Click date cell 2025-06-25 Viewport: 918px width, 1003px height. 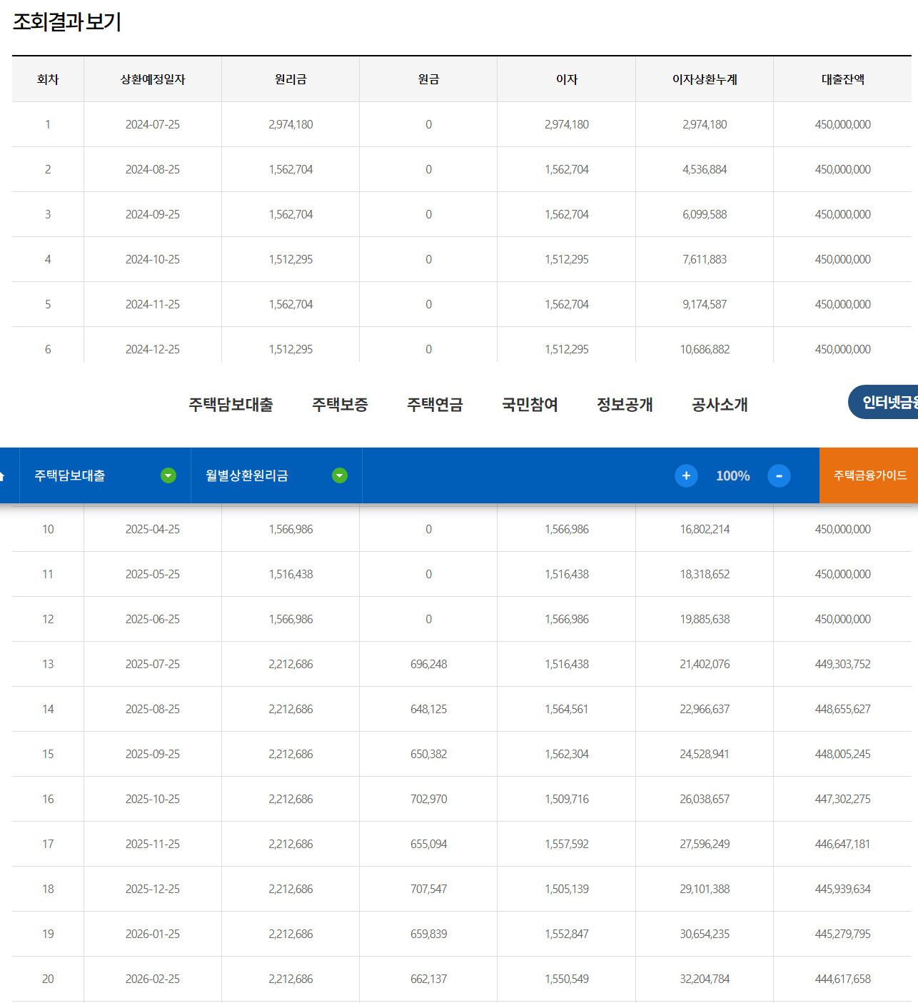(x=153, y=619)
